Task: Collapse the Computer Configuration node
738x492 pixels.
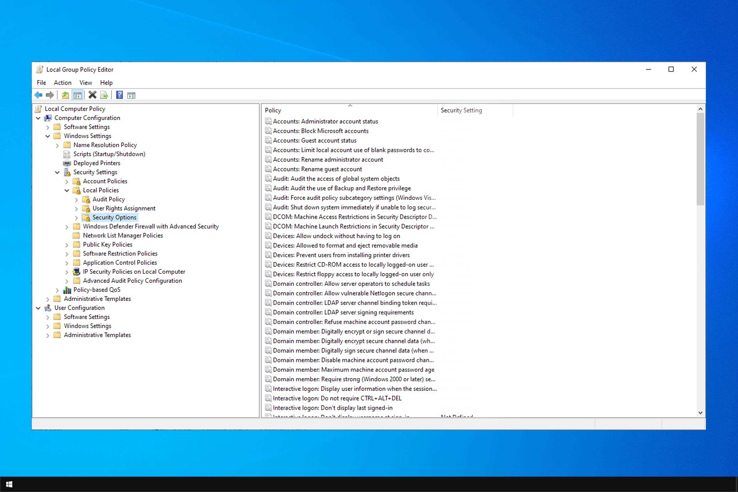Action: (x=38, y=118)
